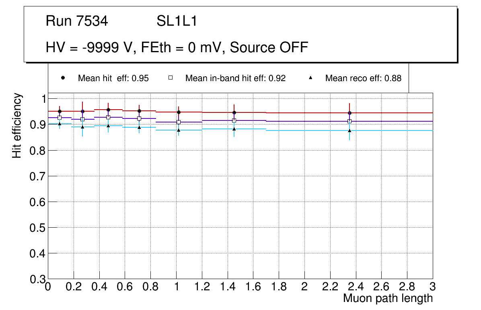Click the 'Mean in-band hit eff: 0.92' legend label
The image size is (481, 310).
[235, 78]
